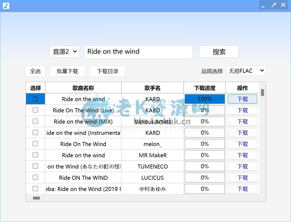This screenshot has height=222, width=291.
Task: Click the 下载进度 column header
Action: tap(205, 88)
